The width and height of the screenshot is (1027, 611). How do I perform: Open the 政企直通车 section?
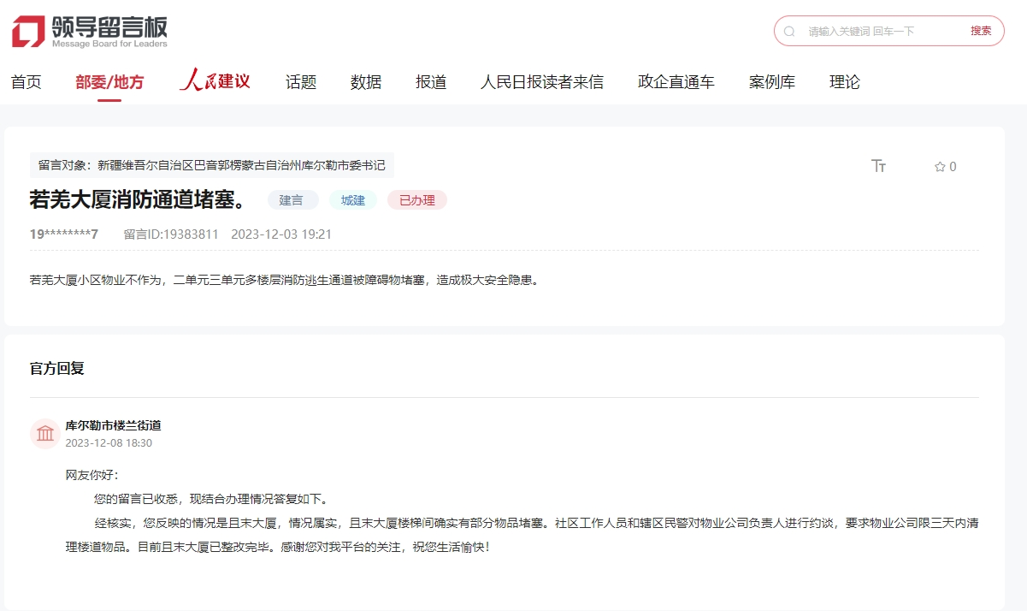click(676, 82)
